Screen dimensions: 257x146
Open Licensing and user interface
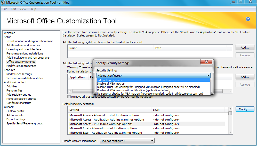click(24, 49)
